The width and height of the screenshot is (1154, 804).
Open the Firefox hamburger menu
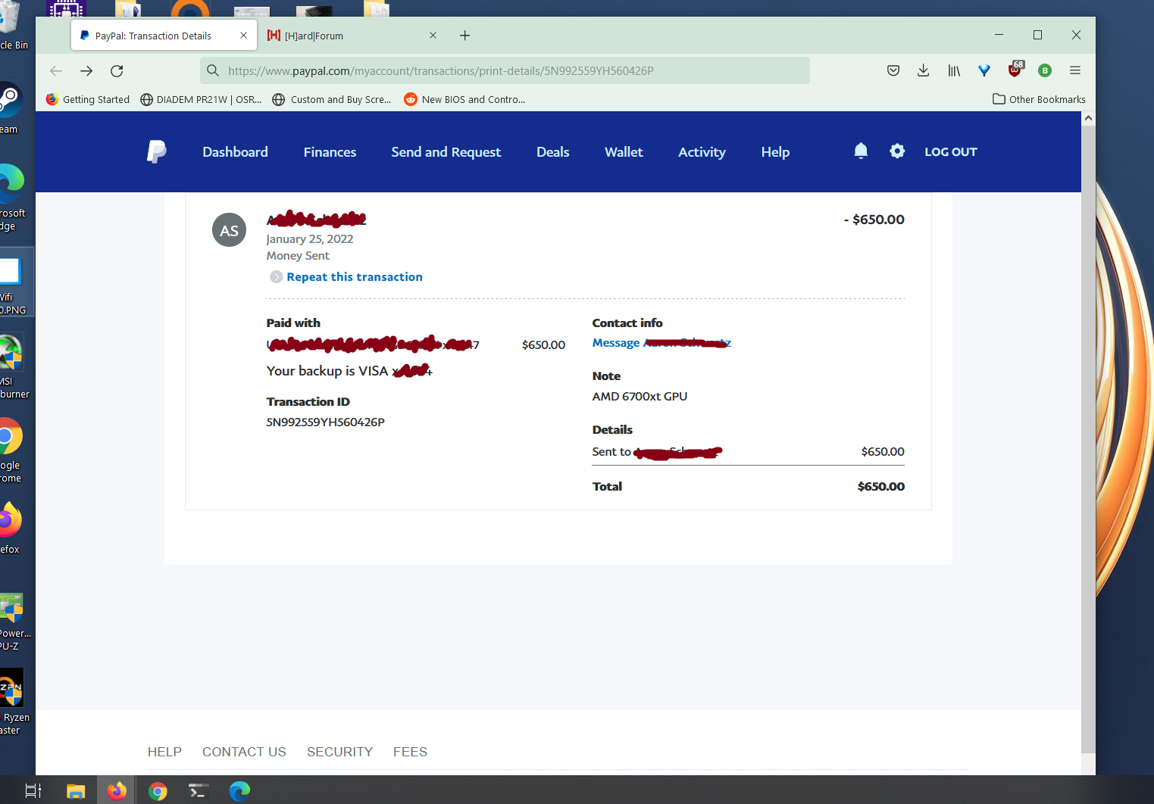[1074, 70]
